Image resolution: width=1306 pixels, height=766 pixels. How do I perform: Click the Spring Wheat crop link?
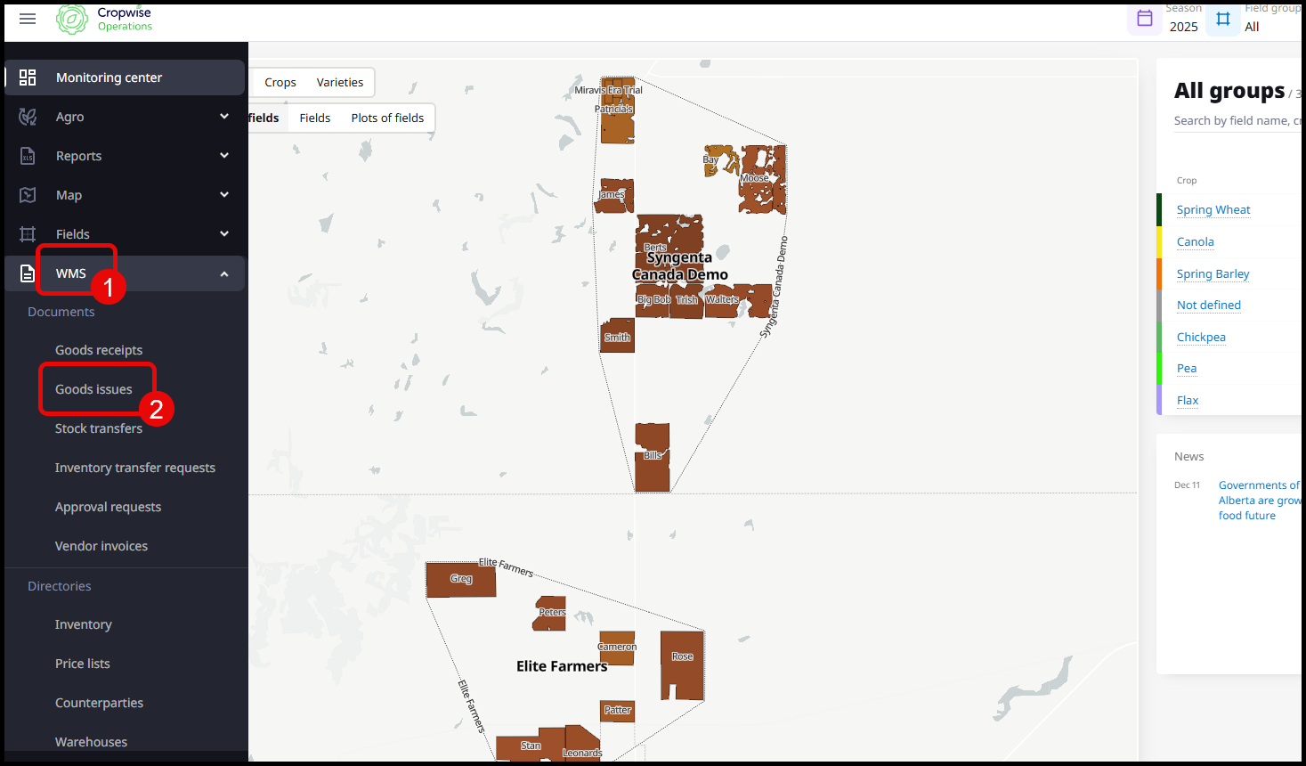coord(1213,210)
